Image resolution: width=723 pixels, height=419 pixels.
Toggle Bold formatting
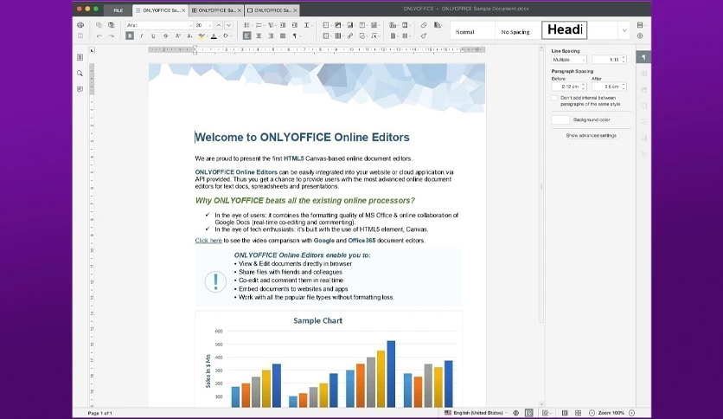click(x=130, y=35)
